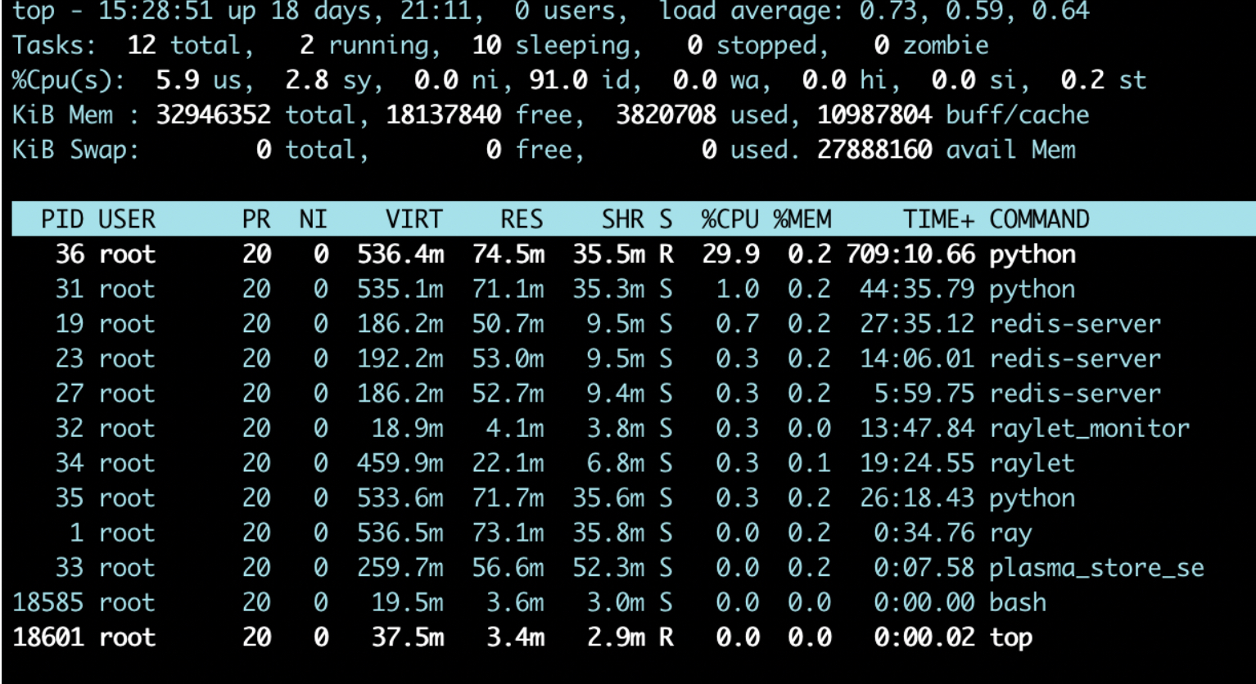Click redis-server command in PID 19 row
The image size is (1256, 684).
click(x=1075, y=324)
